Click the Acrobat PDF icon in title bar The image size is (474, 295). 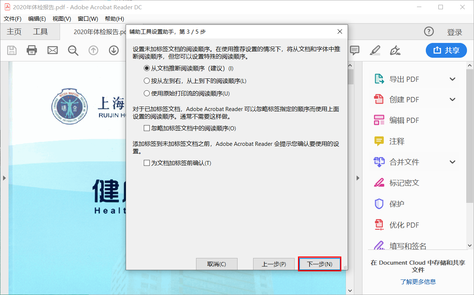pyautogui.click(x=7, y=7)
